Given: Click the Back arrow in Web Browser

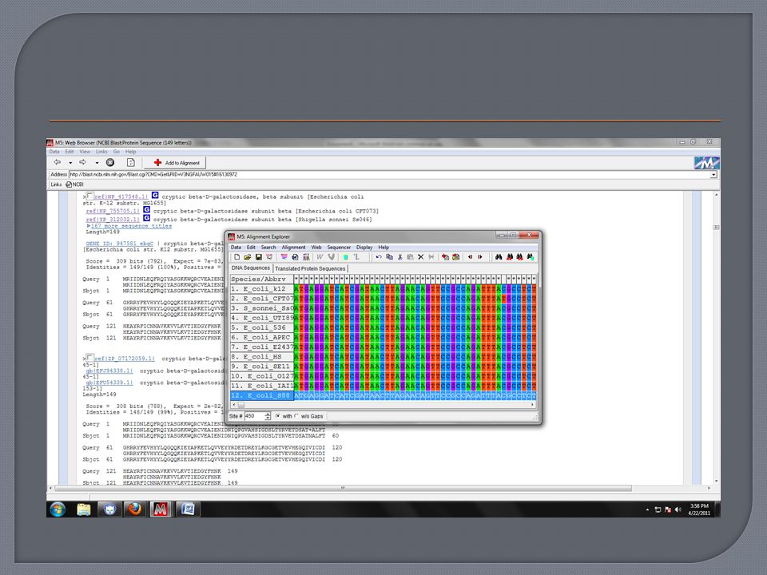Looking at the screenshot, I should (58, 162).
